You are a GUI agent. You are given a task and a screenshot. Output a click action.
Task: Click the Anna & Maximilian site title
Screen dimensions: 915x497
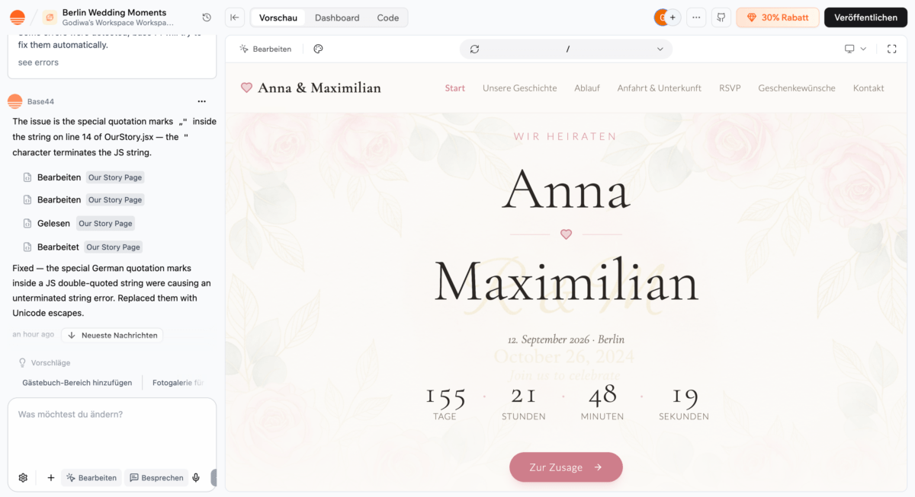click(319, 88)
